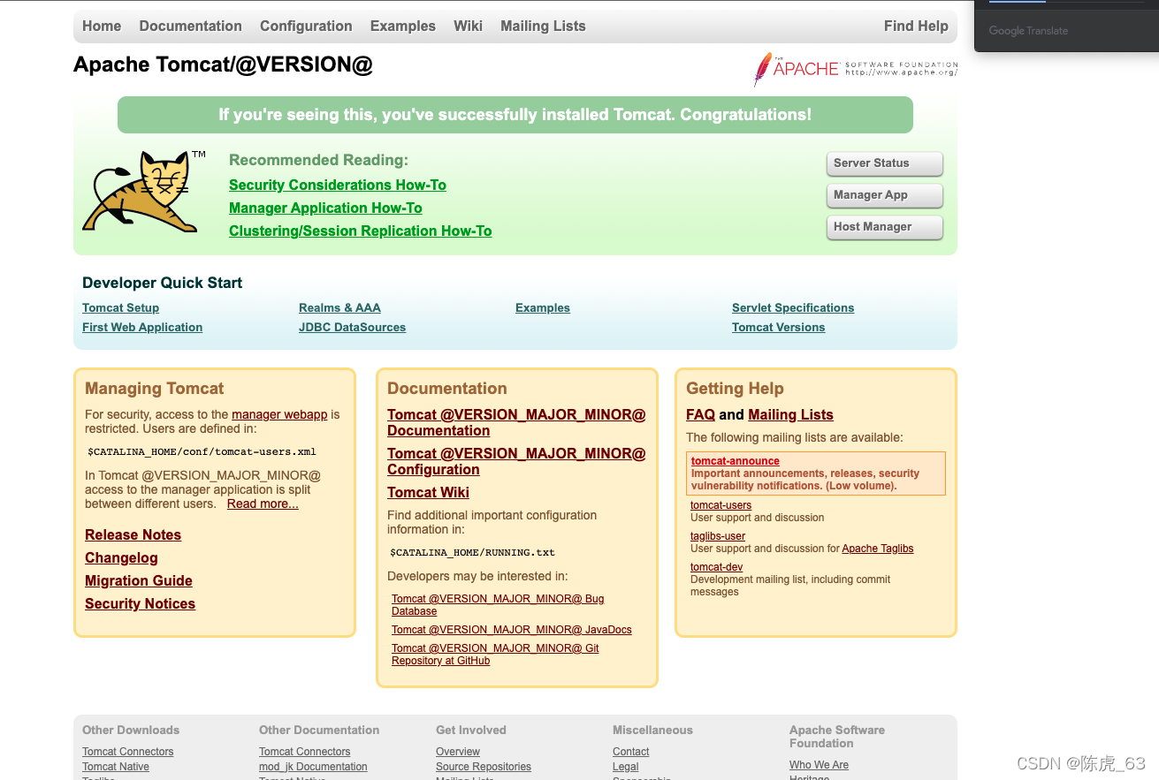Open Tomcat @VERSION_MAJOR_MINOR@ Configuration link
The image size is (1159, 780).
click(516, 461)
